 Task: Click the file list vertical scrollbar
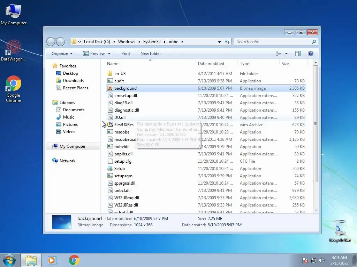316,124
